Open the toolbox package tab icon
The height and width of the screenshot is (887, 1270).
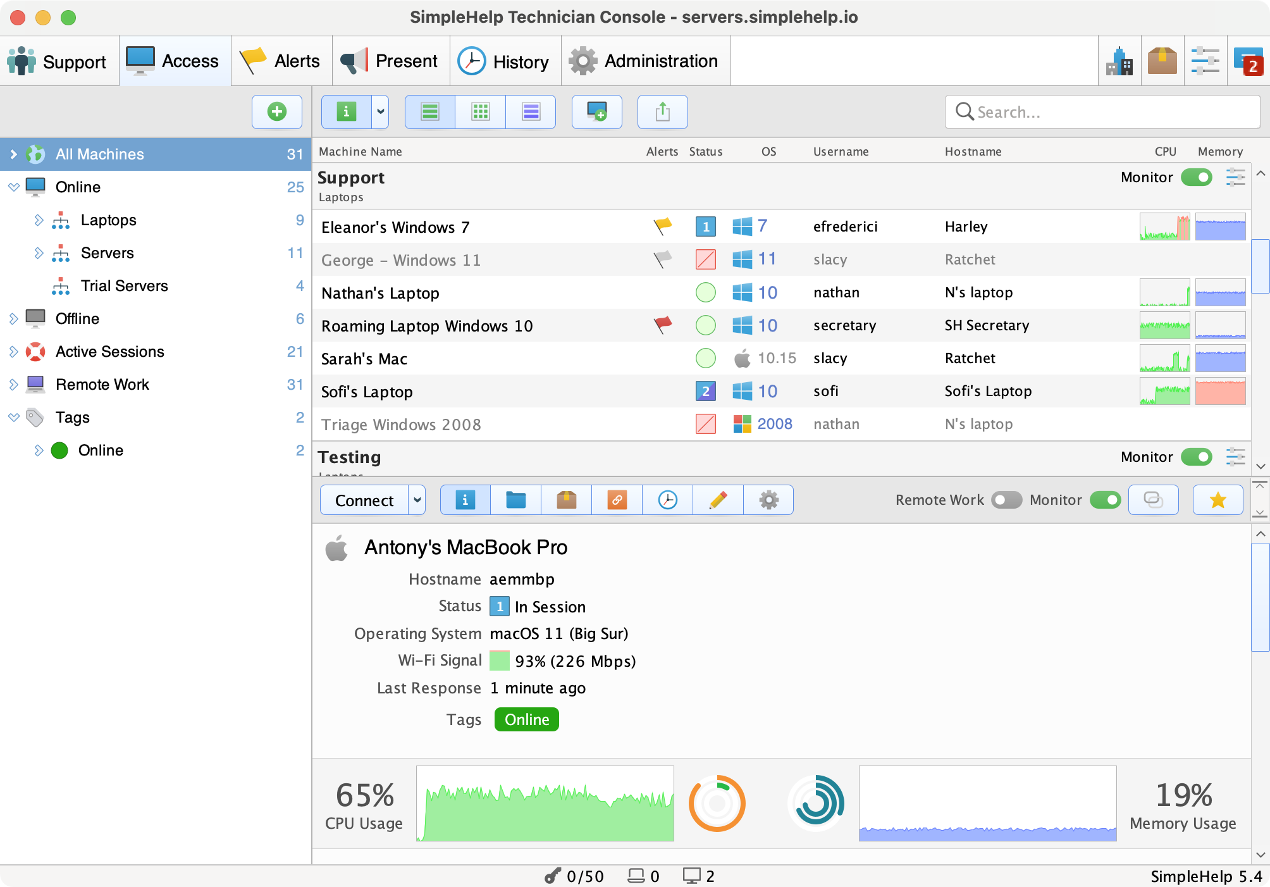pyautogui.click(x=567, y=500)
